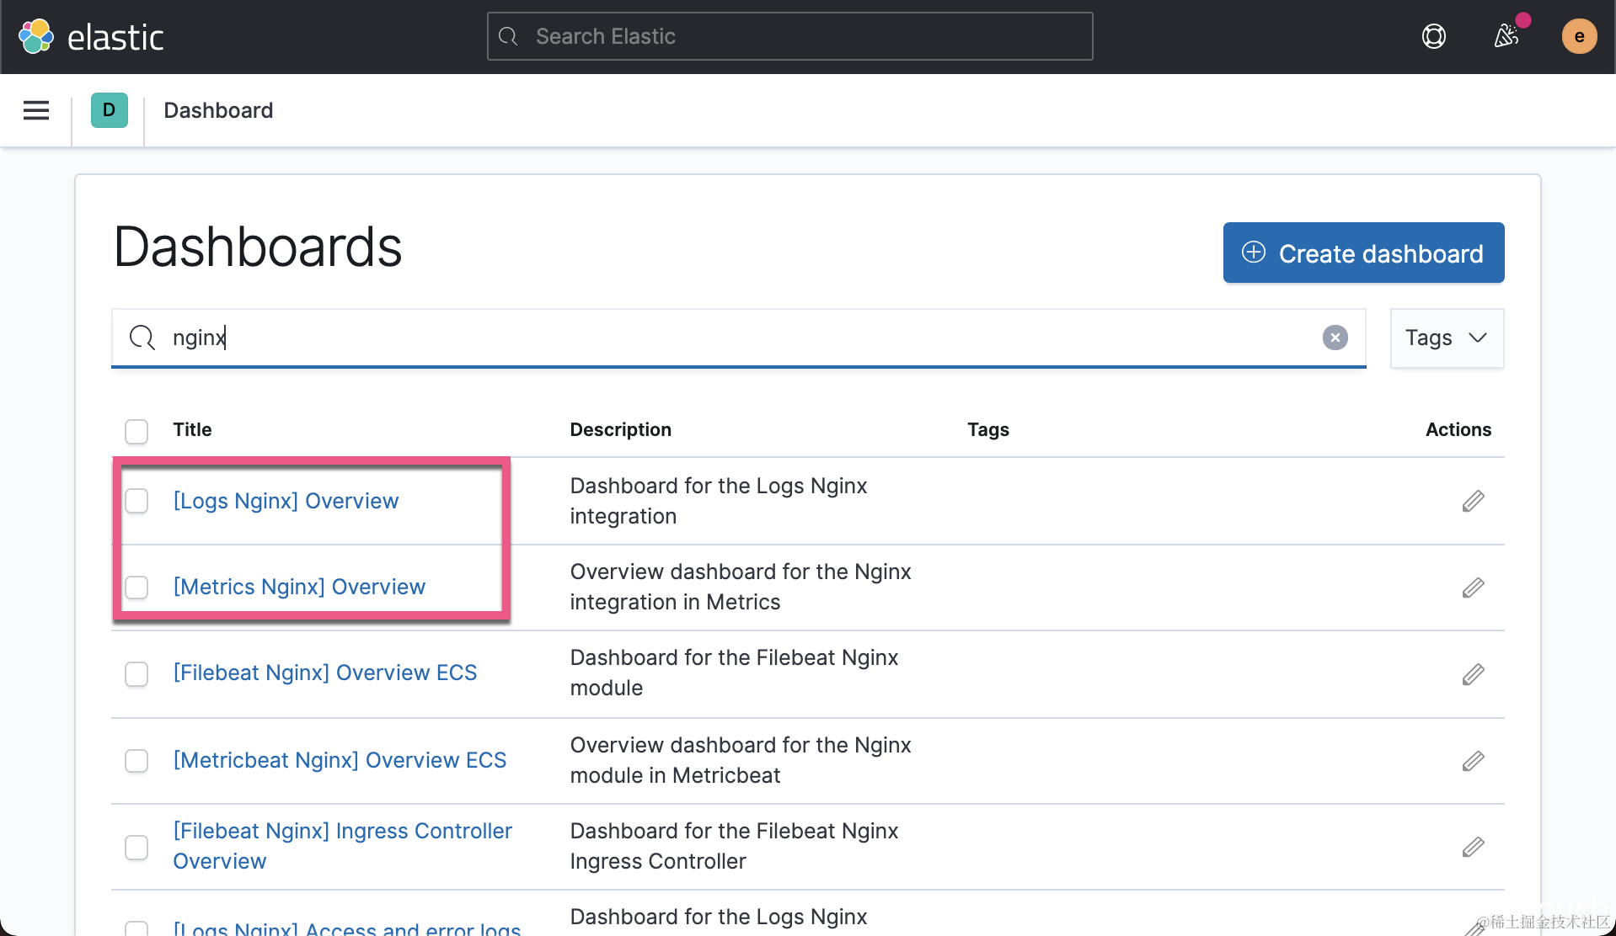Focus the Search Elastic input field
1616x936 pixels.
click(x=789, y=36)
